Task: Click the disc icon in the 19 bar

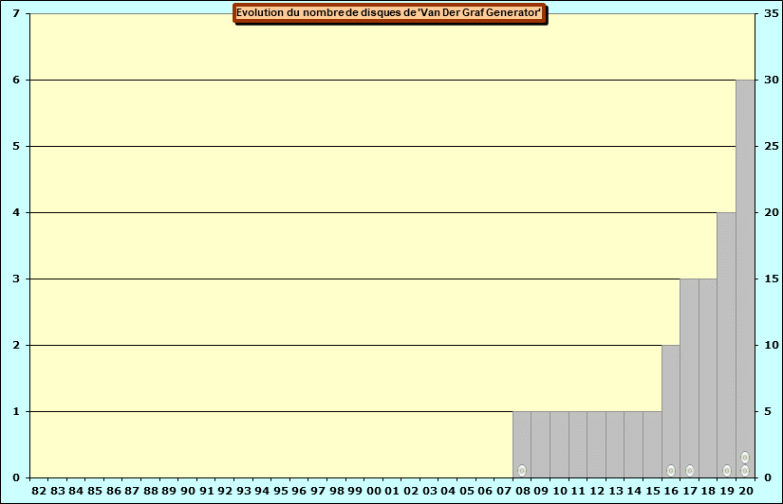Action: point(727,470)
